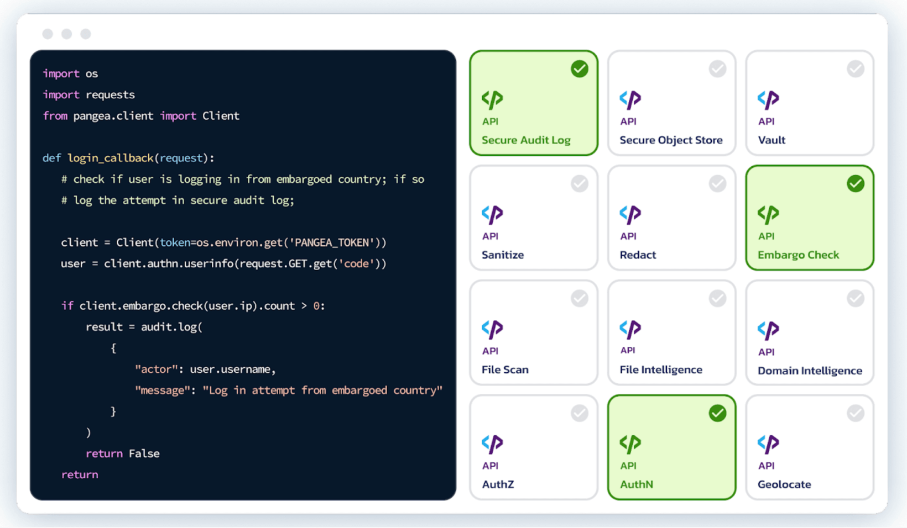Check the AuthZ card checkbox
The height and width of the screenshot is (528, 907).
point(579,413)
